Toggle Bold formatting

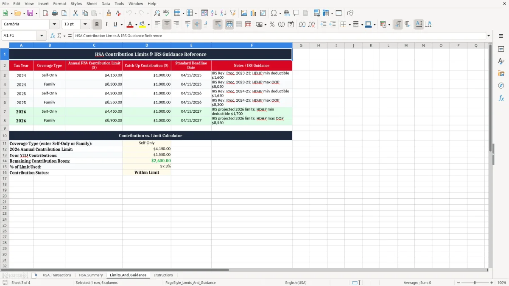(97, 25)
